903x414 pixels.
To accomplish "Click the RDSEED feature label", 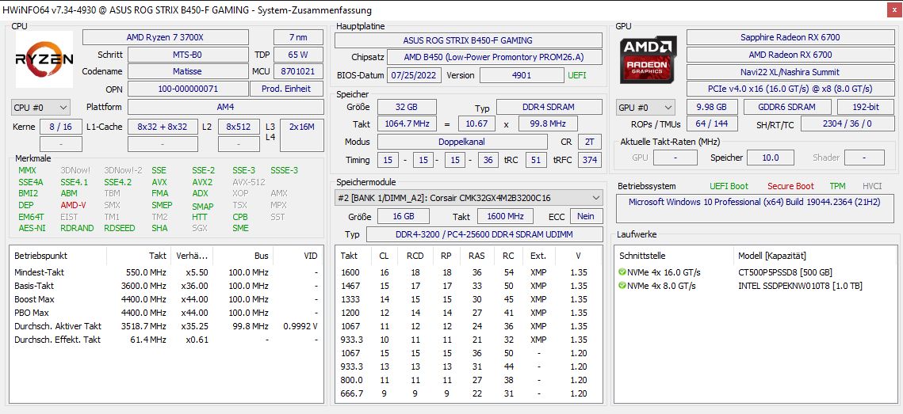I will (119, 228).
